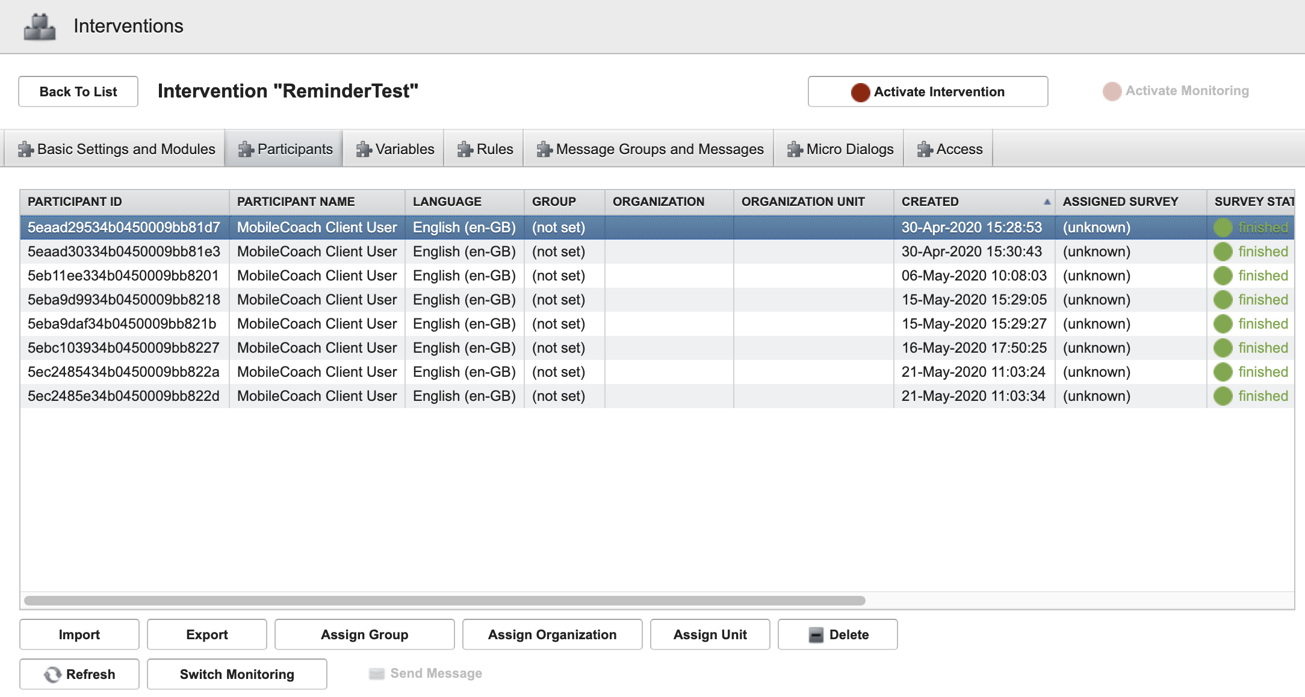Click the Interventions blocks icon in the header
This screenshot has width=1305, height=697.
[40, 27]
